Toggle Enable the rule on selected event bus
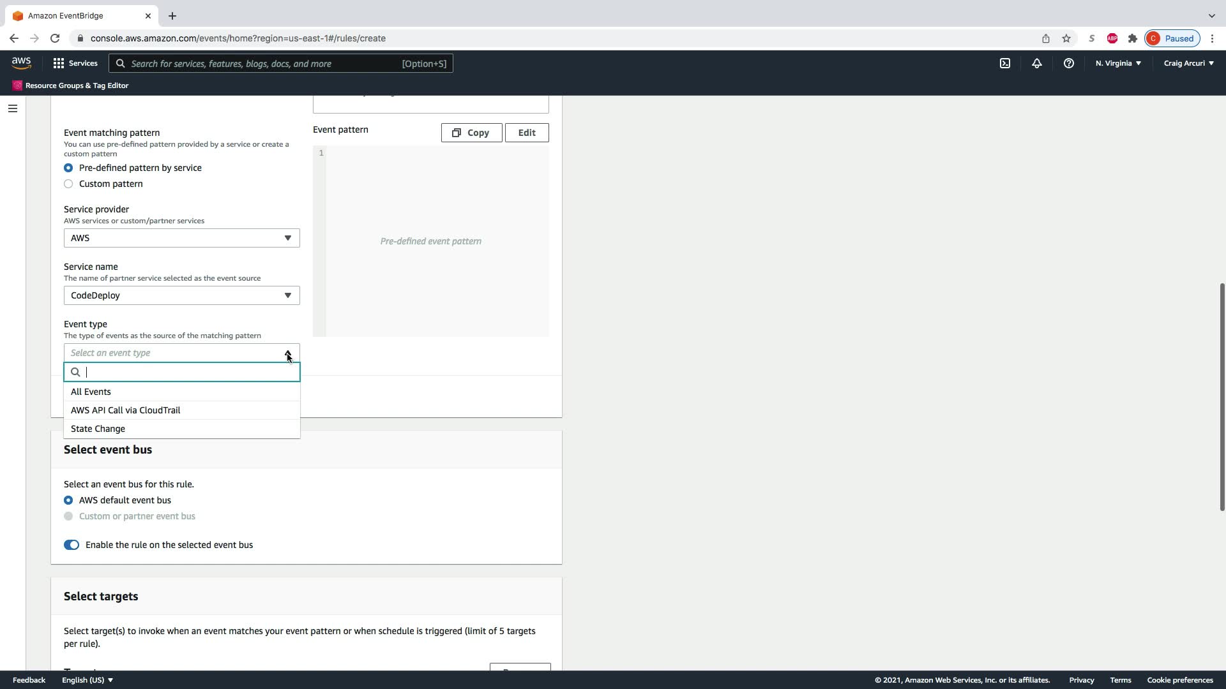The width and height of the screenshot is (1226, 689). pos(72,545)
